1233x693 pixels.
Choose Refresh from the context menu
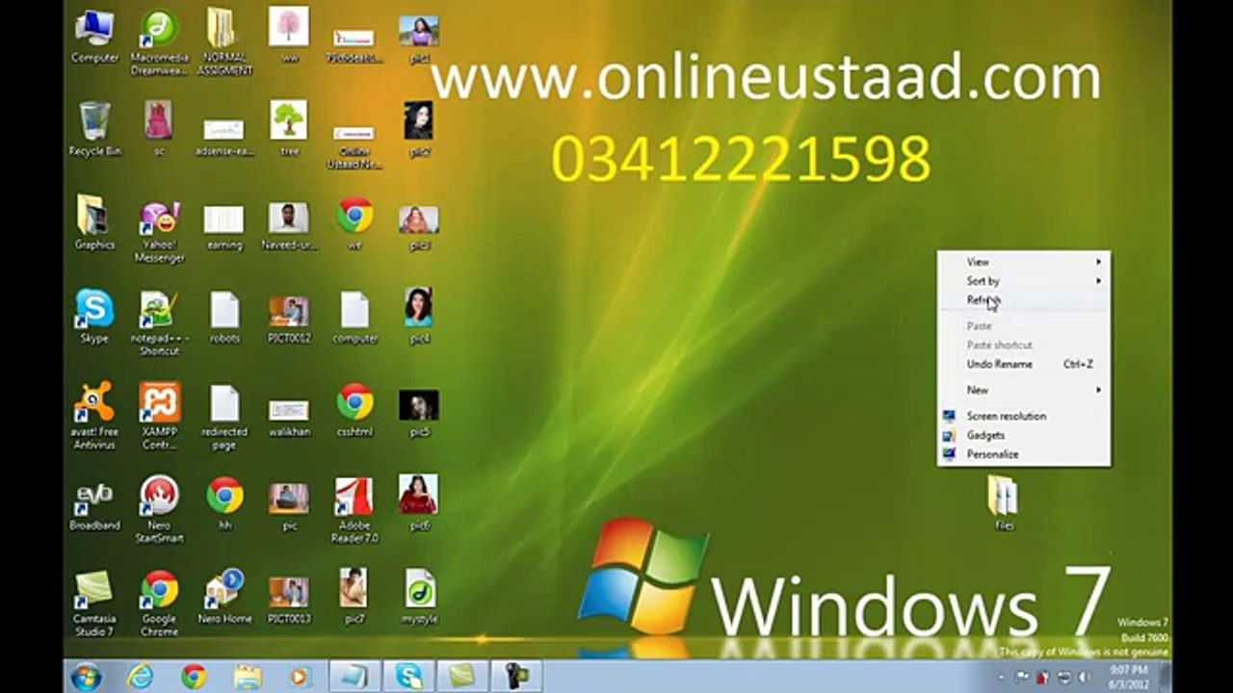1023,300
